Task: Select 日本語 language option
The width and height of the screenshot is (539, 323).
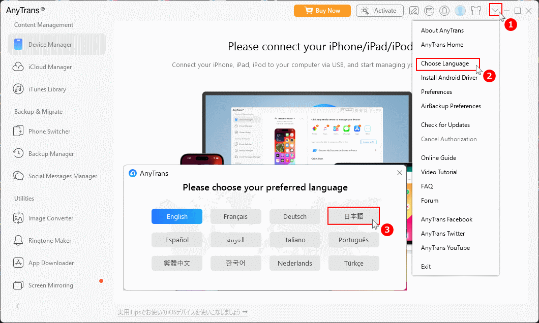Action: pyautogui.click(x=354, y=216)
